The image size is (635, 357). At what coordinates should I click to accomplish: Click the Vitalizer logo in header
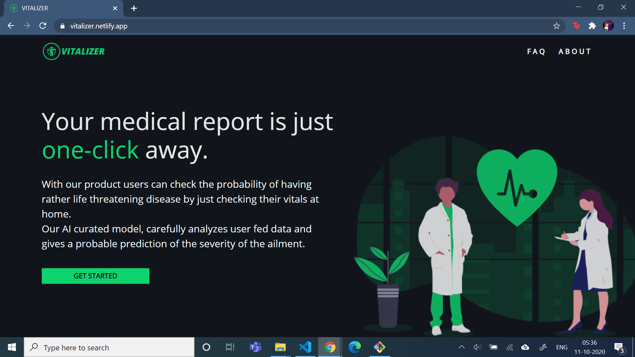(x=74, y=51)
